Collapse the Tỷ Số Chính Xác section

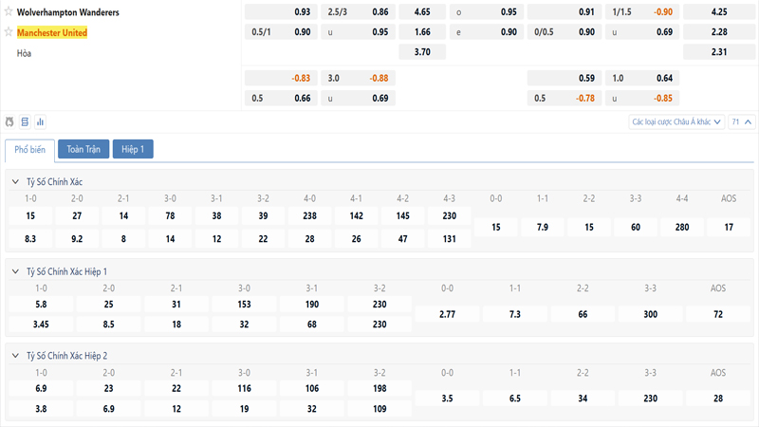coord(15,181)
